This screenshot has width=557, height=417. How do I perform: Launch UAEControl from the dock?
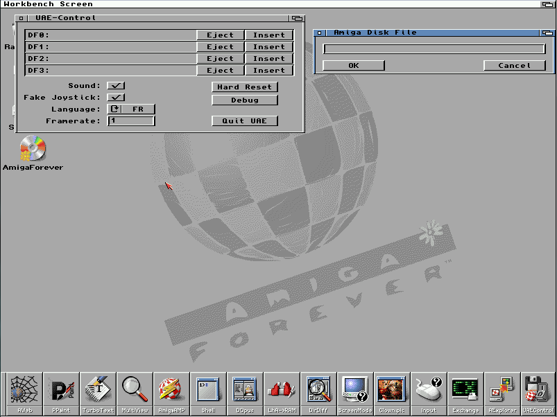pyautogui.click(x=538, y=393)
